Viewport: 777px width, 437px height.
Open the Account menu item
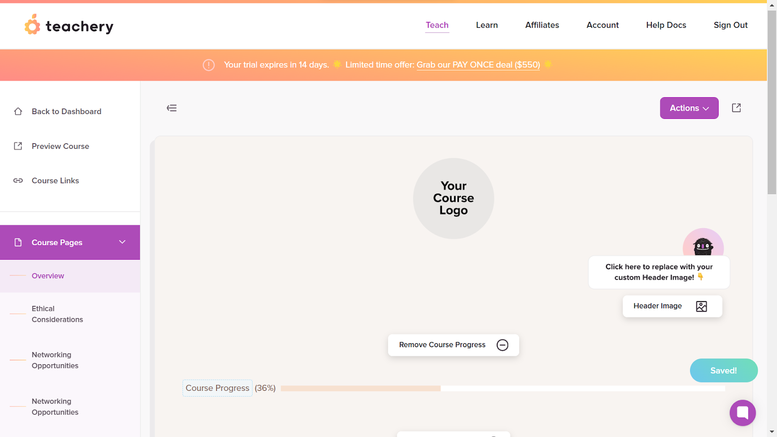[602, 25]
